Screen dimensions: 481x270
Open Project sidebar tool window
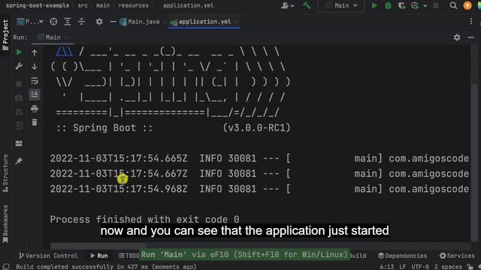(x=5, y=35)
